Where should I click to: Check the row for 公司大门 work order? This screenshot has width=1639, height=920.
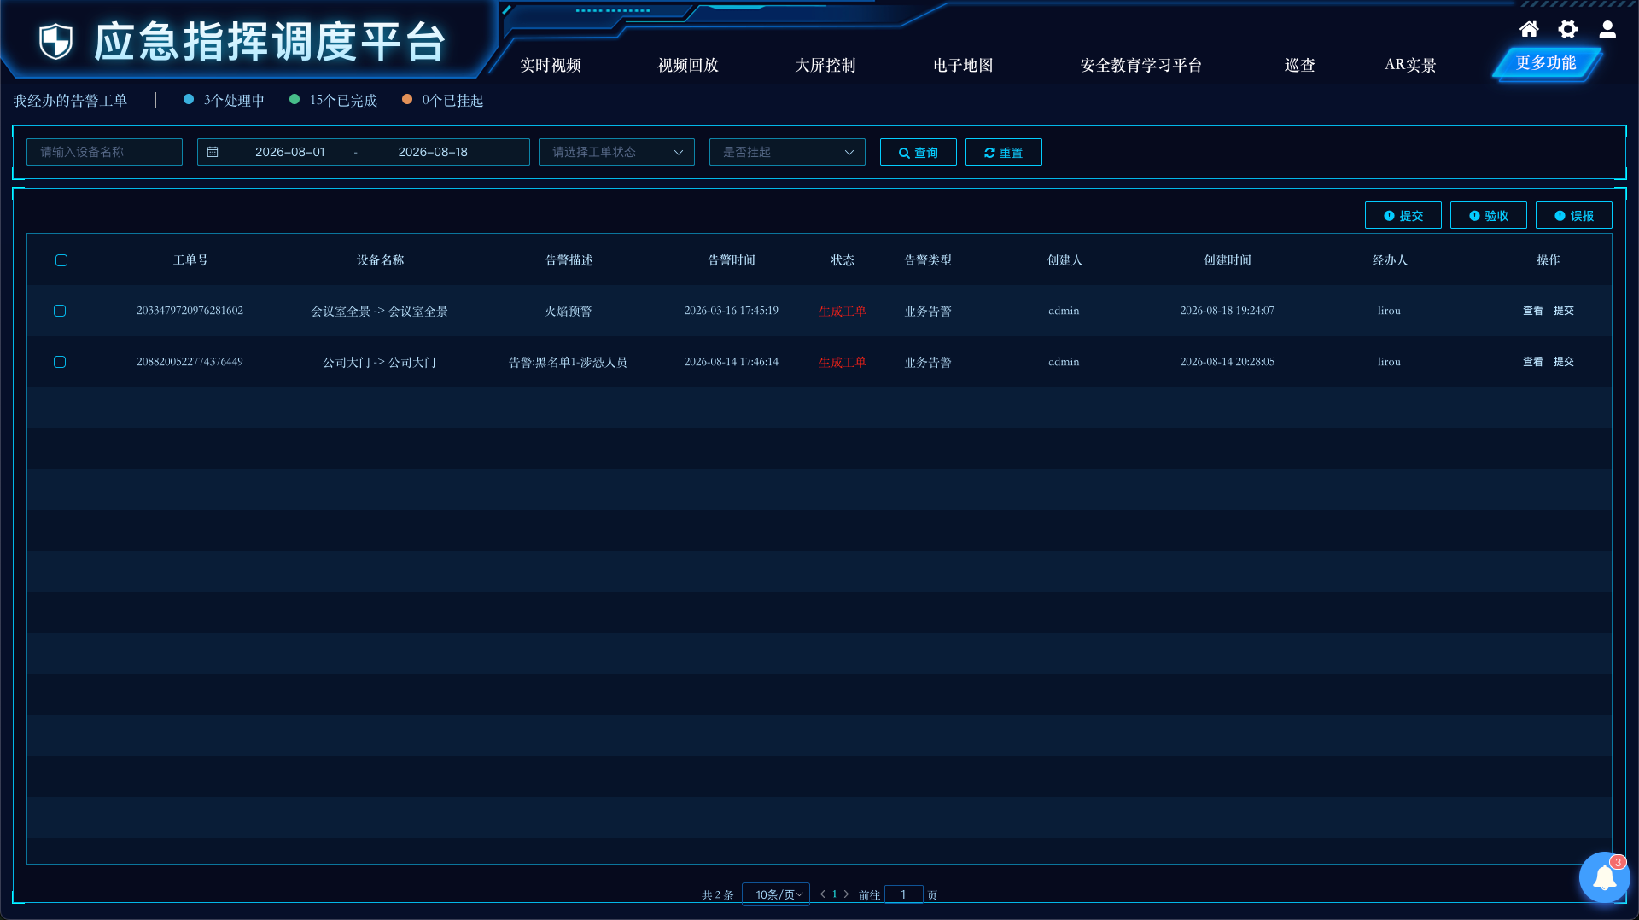coord(60,362)
